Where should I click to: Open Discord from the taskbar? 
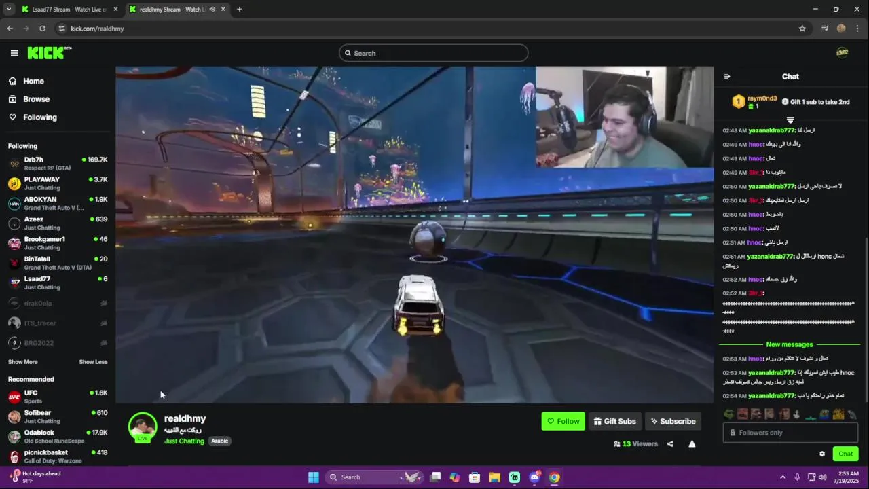coord(534,477)
